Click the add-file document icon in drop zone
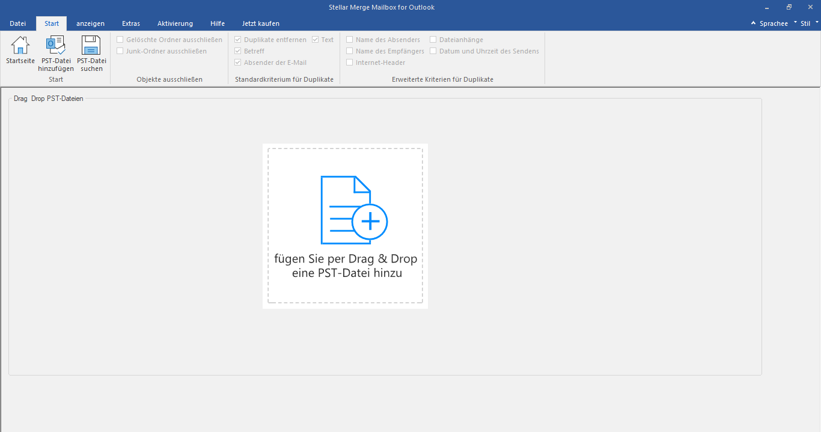Viewport: 821px width, 432px height. coord(354,210)
